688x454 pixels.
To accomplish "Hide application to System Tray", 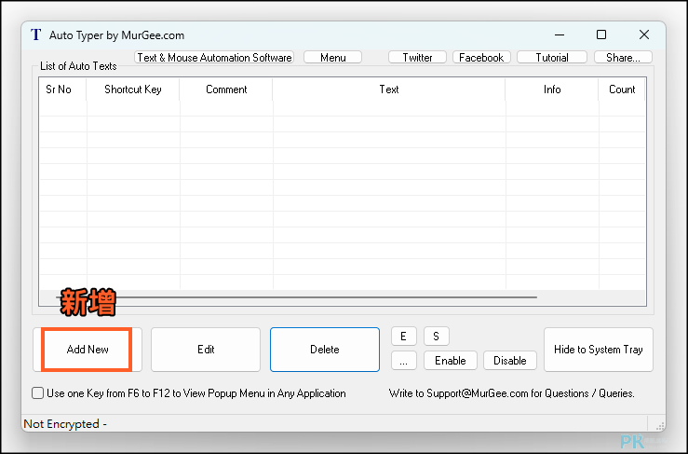I will [599, 350].
